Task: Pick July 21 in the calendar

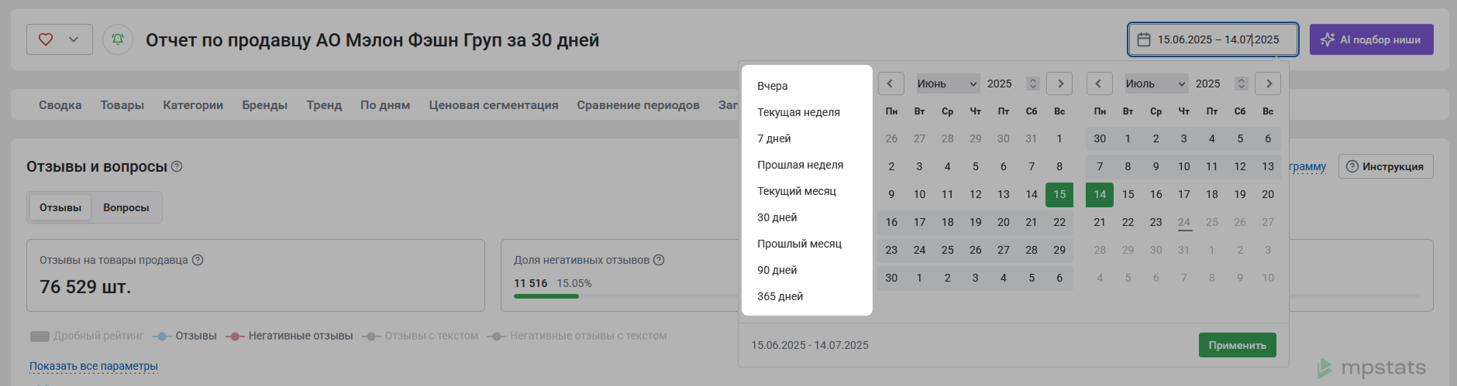Action: (1099, 222)
